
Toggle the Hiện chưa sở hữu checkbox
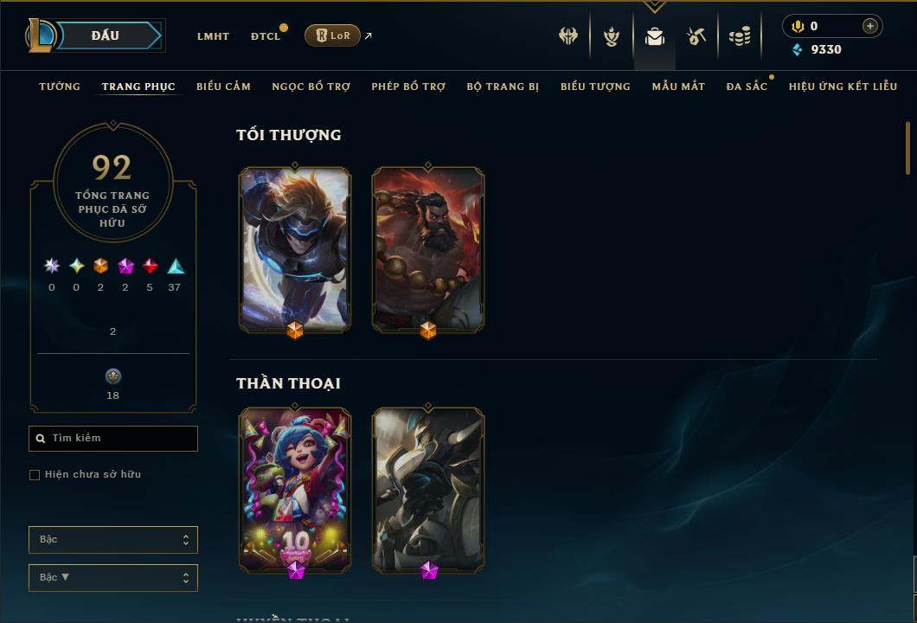(35, 474)
